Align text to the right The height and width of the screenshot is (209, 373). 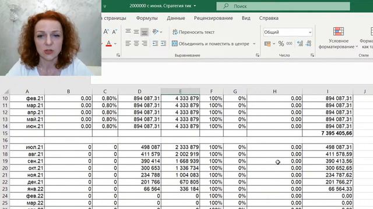[145, 44]
